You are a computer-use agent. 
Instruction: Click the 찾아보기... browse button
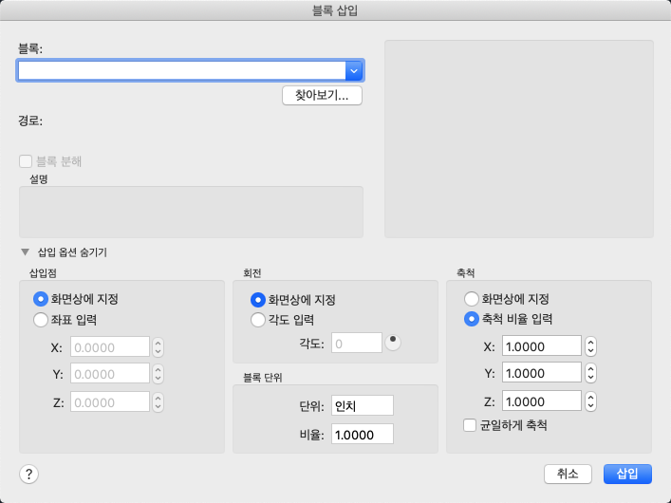[x=322, y=96]
